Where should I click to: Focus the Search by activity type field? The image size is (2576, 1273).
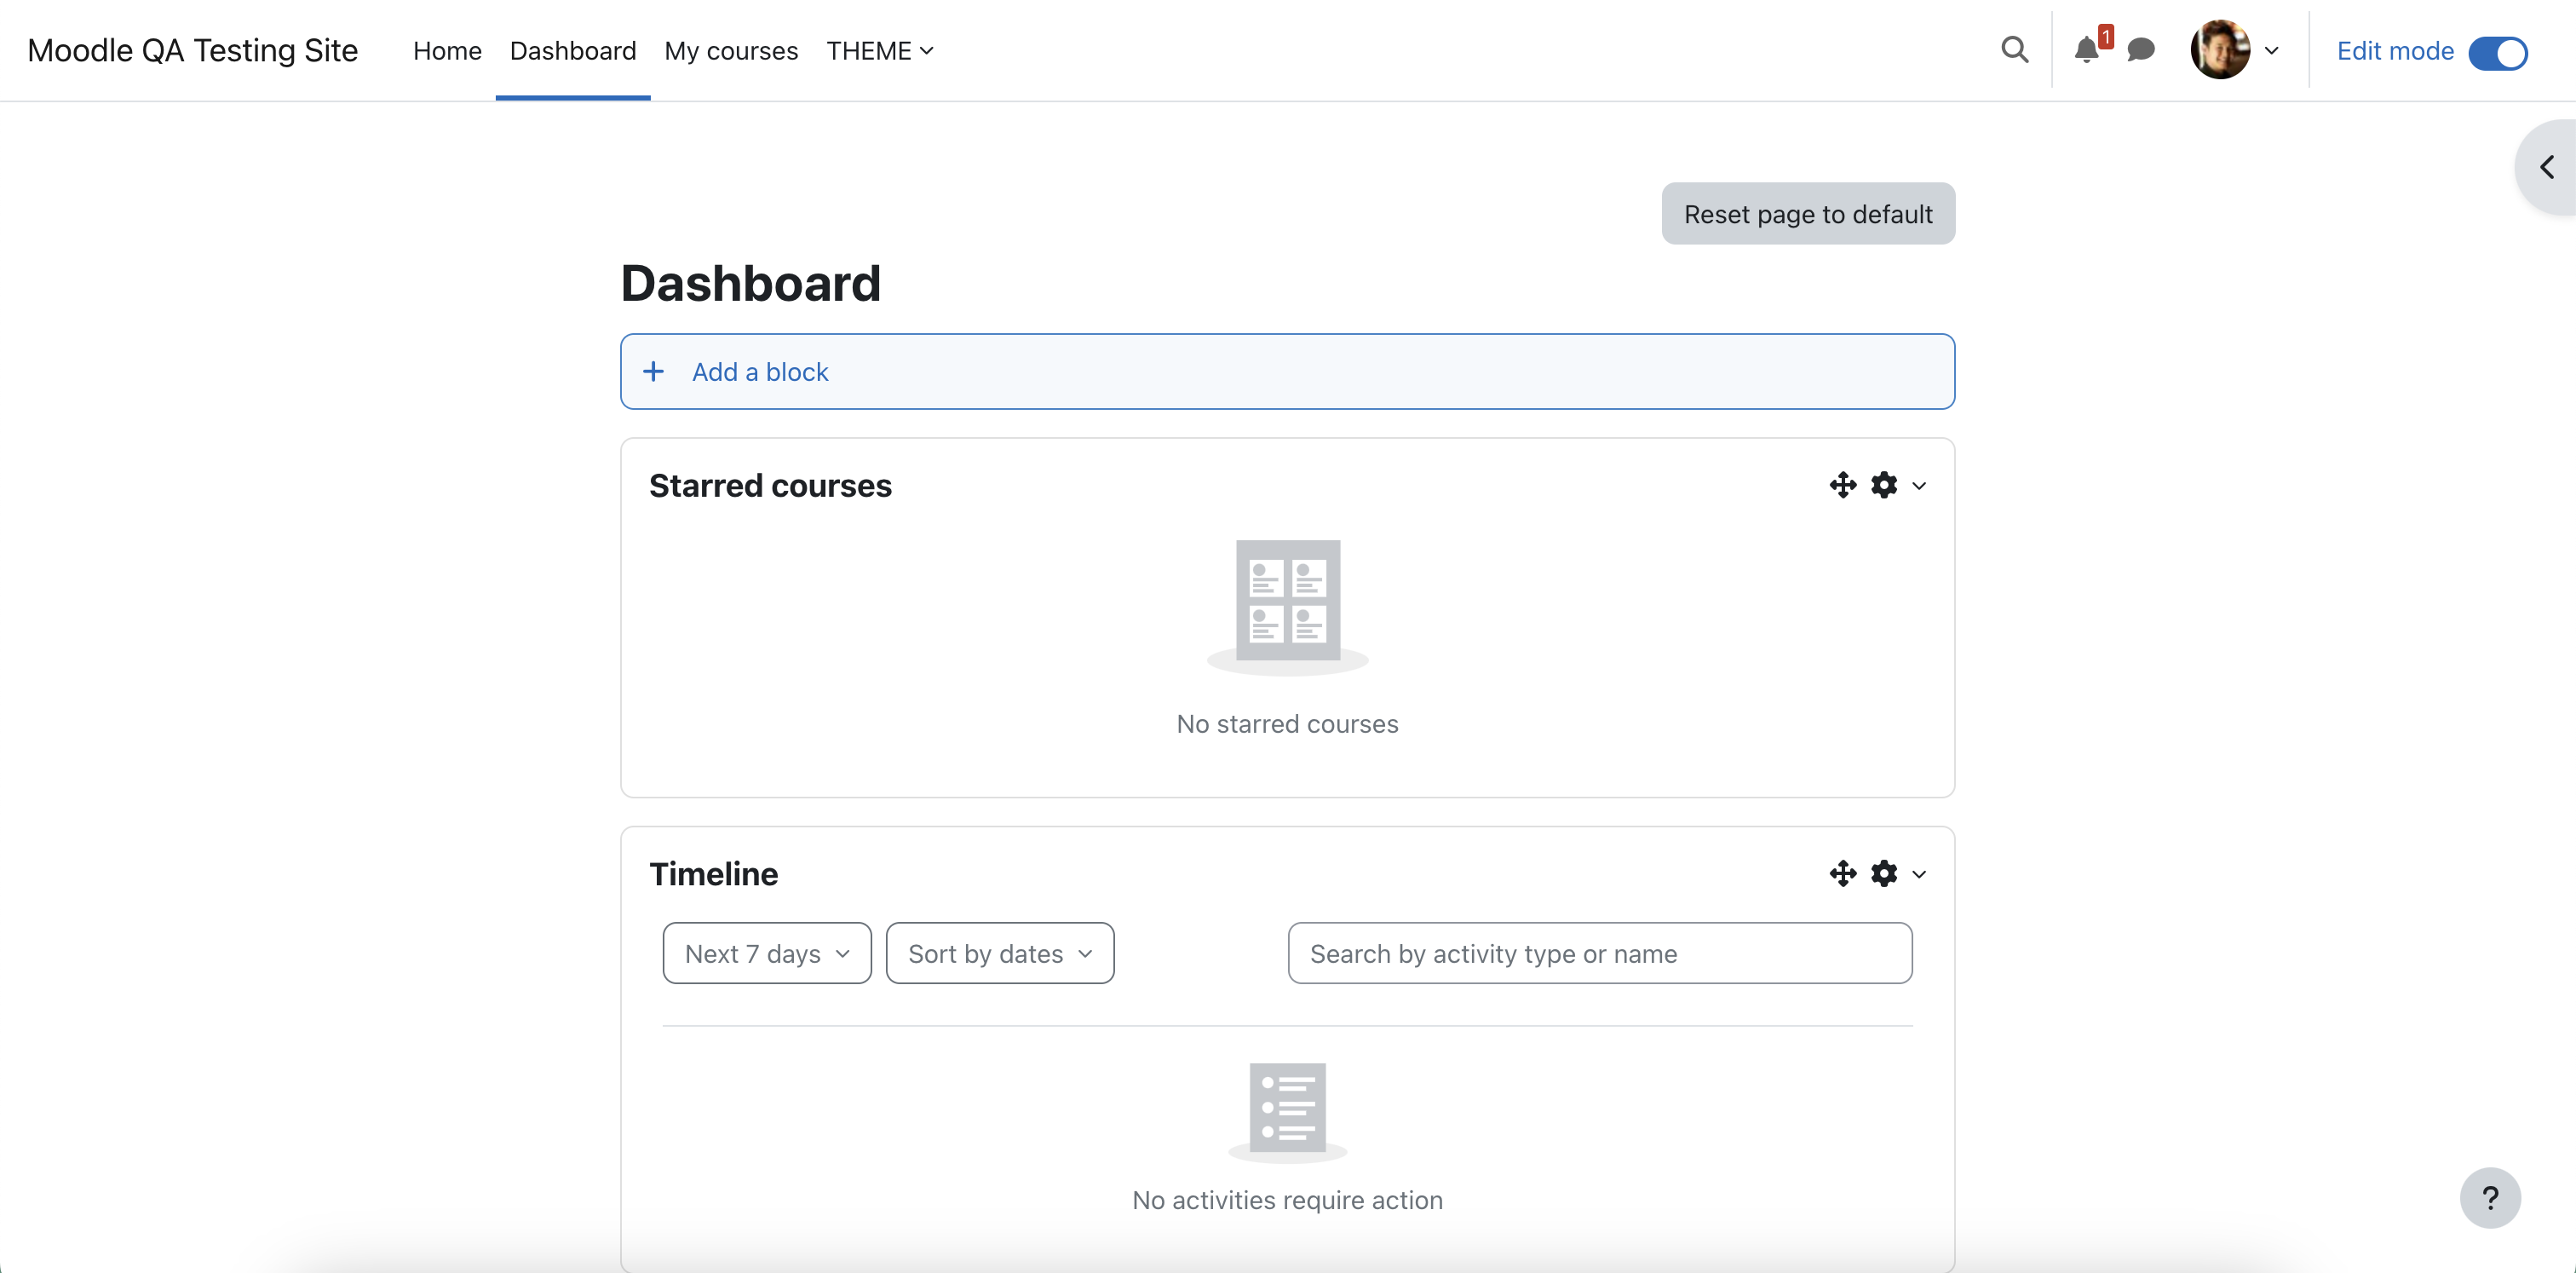coord(1600,954)
